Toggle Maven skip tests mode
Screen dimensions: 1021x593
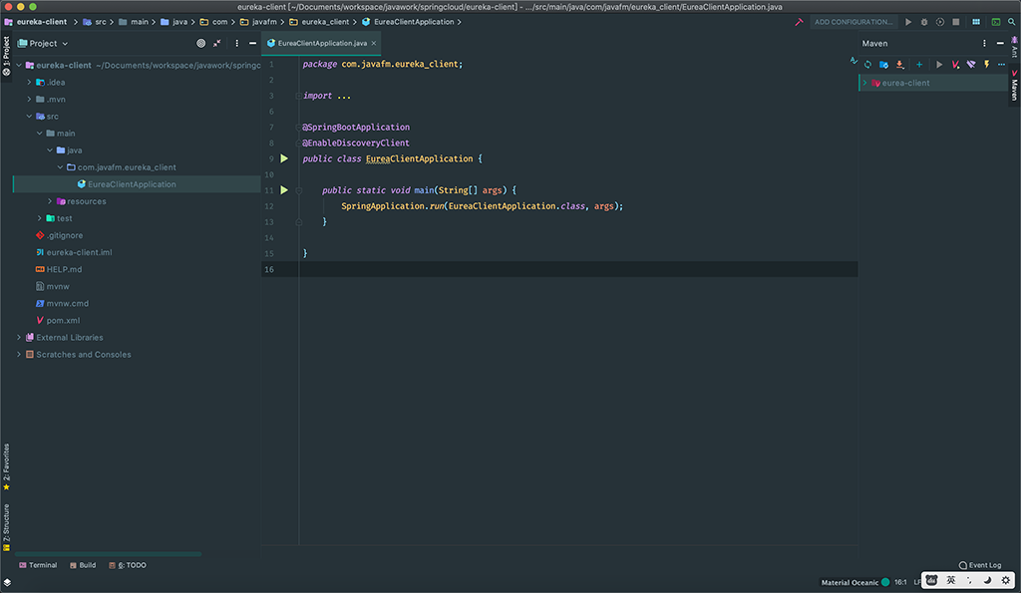pos(987,64)
